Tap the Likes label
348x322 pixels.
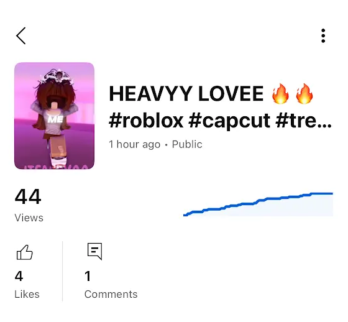[27, 295]
